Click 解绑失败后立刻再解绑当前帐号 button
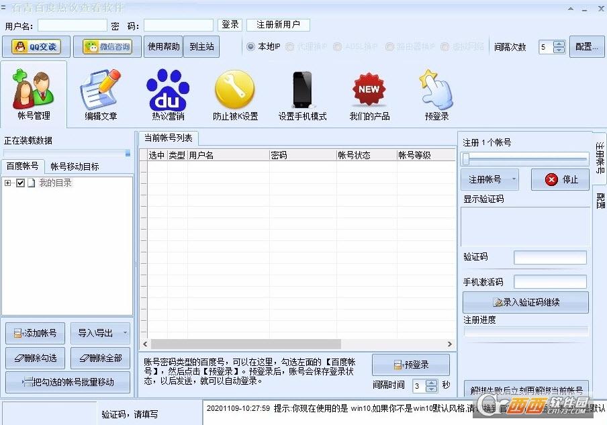This screenshot has width=607, height=425. coord(526,389)
